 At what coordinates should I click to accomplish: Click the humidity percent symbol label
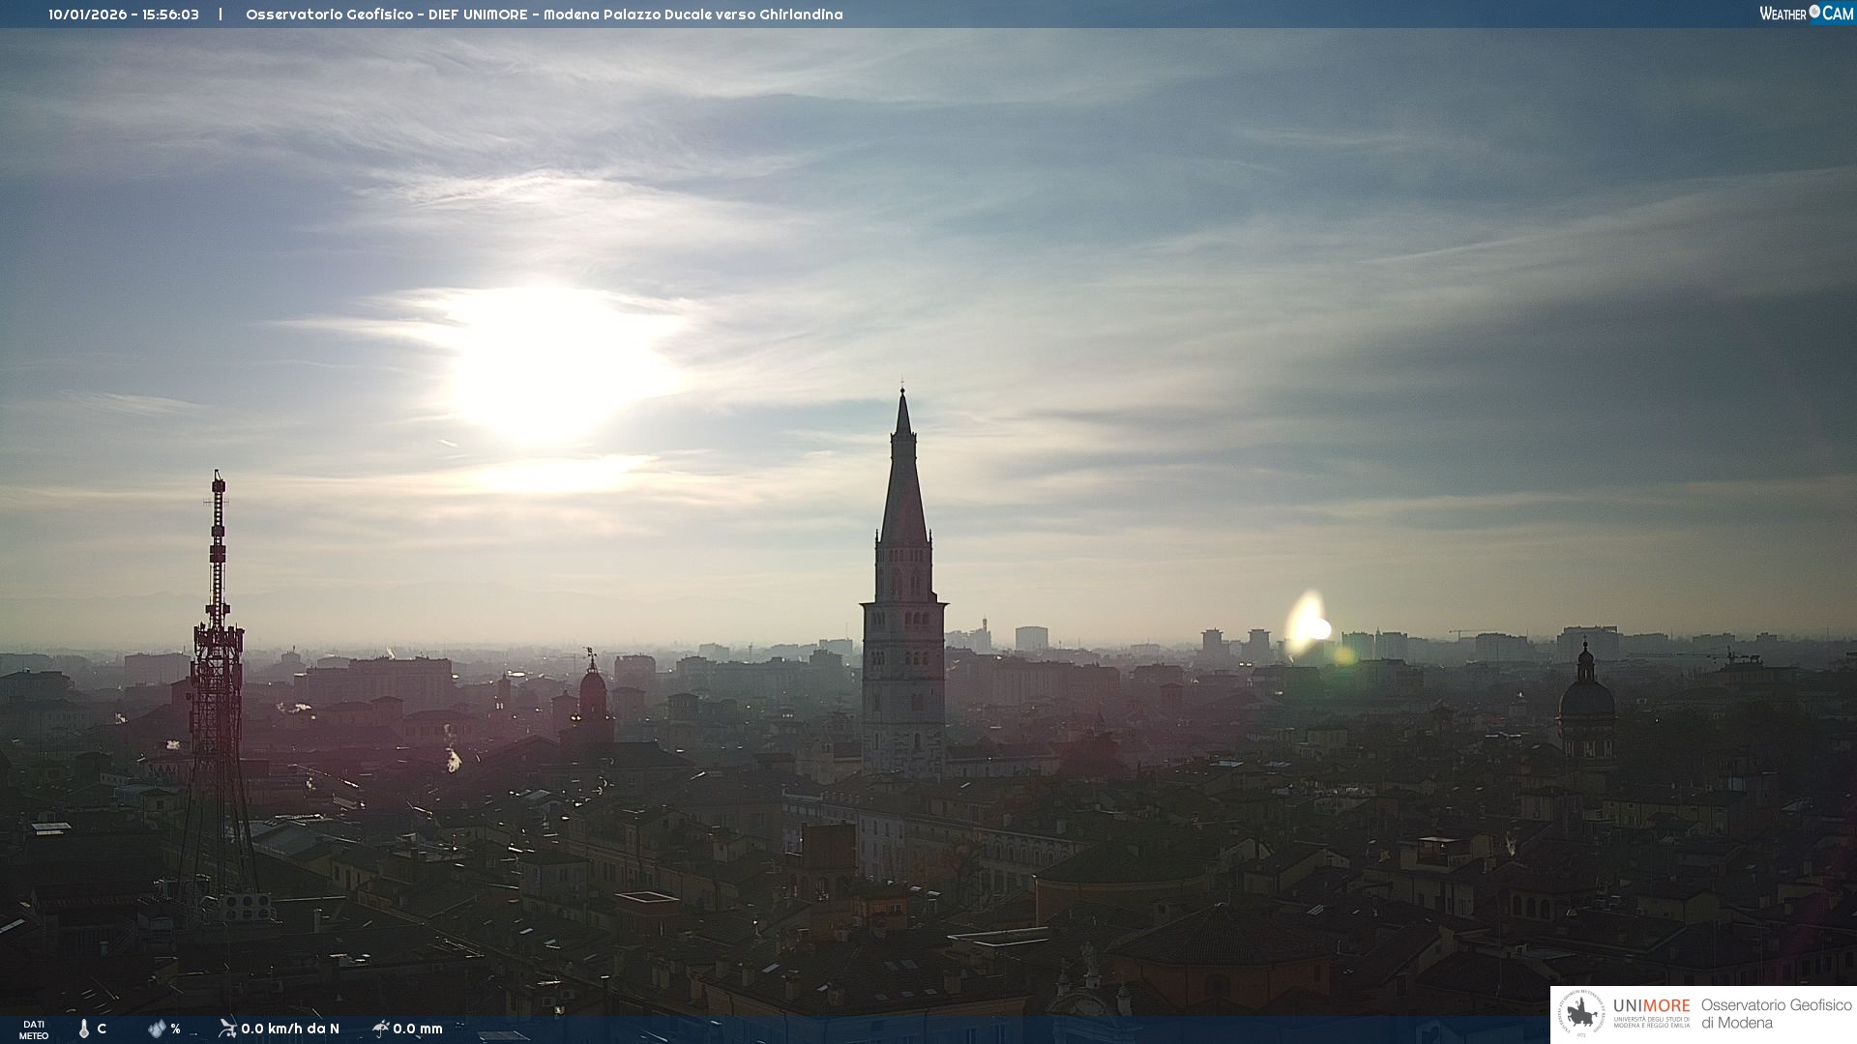pos(175,1029)
